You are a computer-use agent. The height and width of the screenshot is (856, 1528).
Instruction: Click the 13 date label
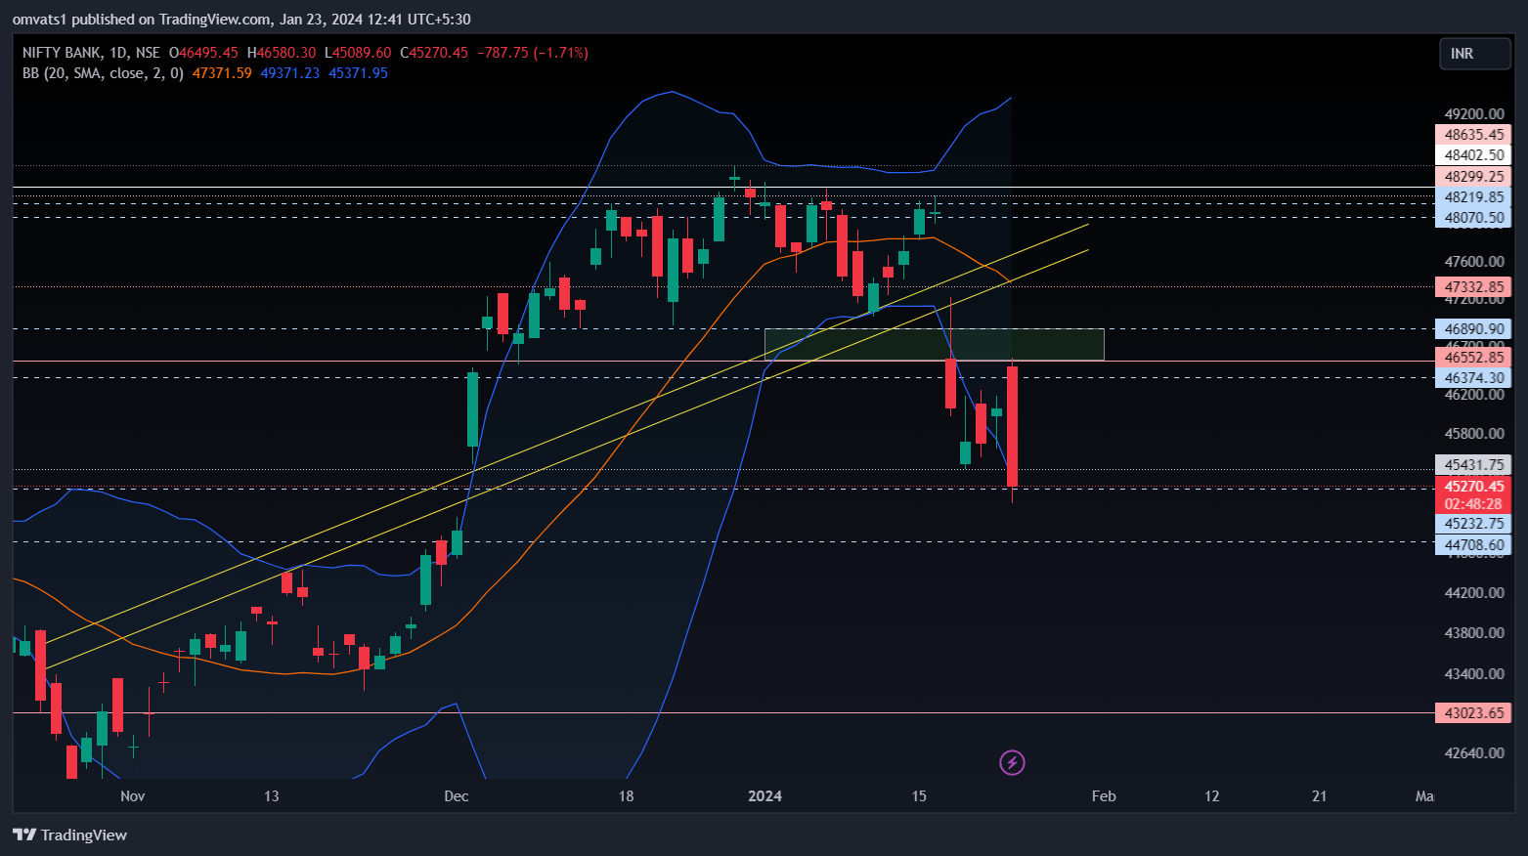272,796
